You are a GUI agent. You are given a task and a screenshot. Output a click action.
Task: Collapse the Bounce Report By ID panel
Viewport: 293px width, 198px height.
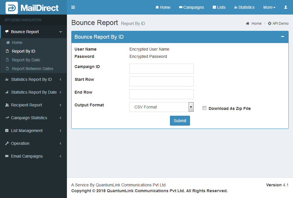coord(282,37)
